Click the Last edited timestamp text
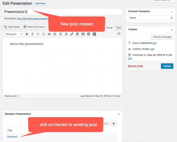The height and width of the screenshot is (142, 177). click(101, 96)
